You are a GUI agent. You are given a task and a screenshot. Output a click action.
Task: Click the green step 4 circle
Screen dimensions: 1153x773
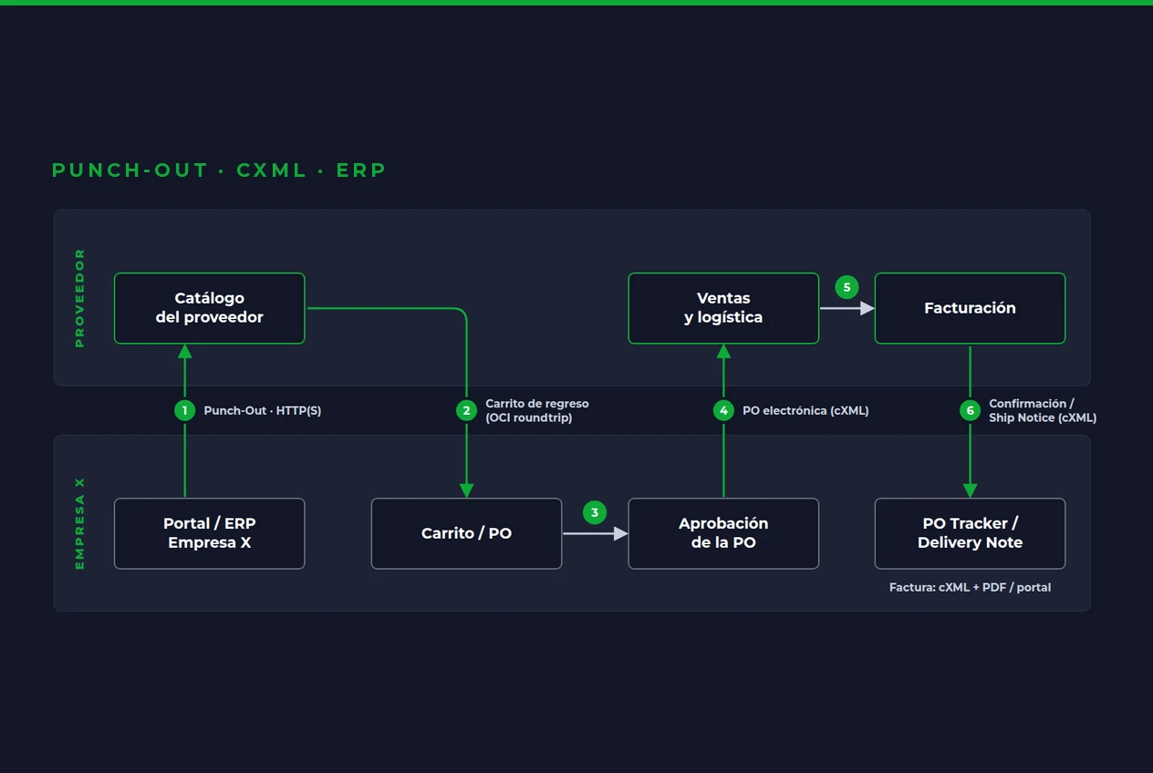click(x=723, y=410)
